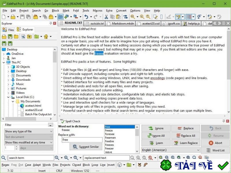Click the Home folder icon in Explorer panel
231x173 pixels.
[x=46, y=37]
